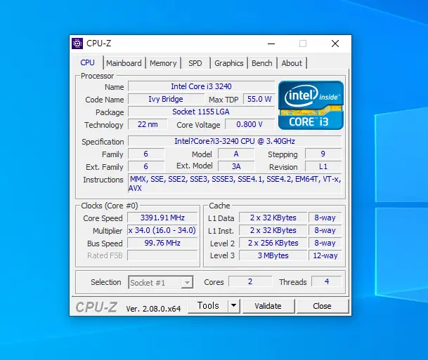The image size is (428, 360).
Task: Click the empty Rated FSB field
Action: pos(162,255)
